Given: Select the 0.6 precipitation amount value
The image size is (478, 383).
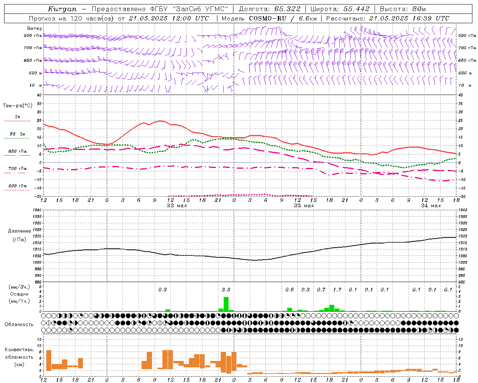Looking at the screenshot, I should coord(289,290).
